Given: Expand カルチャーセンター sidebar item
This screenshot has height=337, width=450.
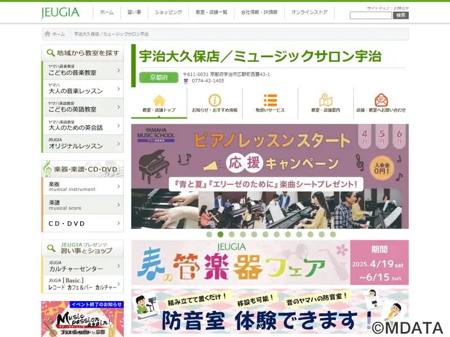Looking at the screenshot, I should [83, 266].
